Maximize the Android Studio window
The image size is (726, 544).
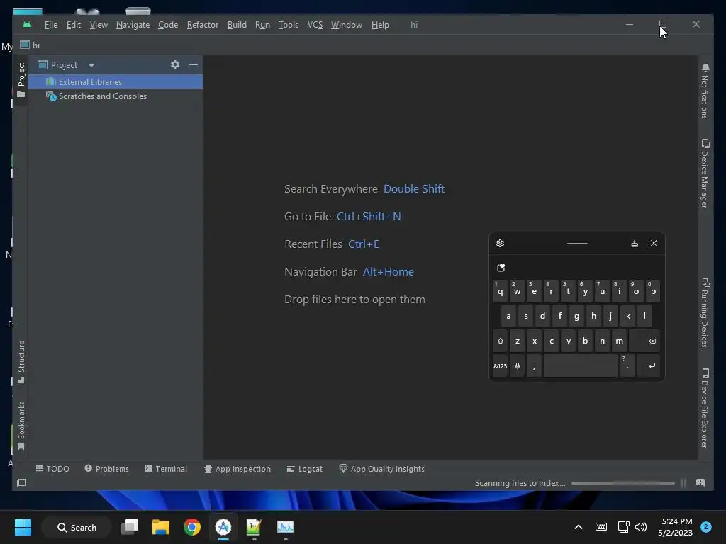pos(663,24)
